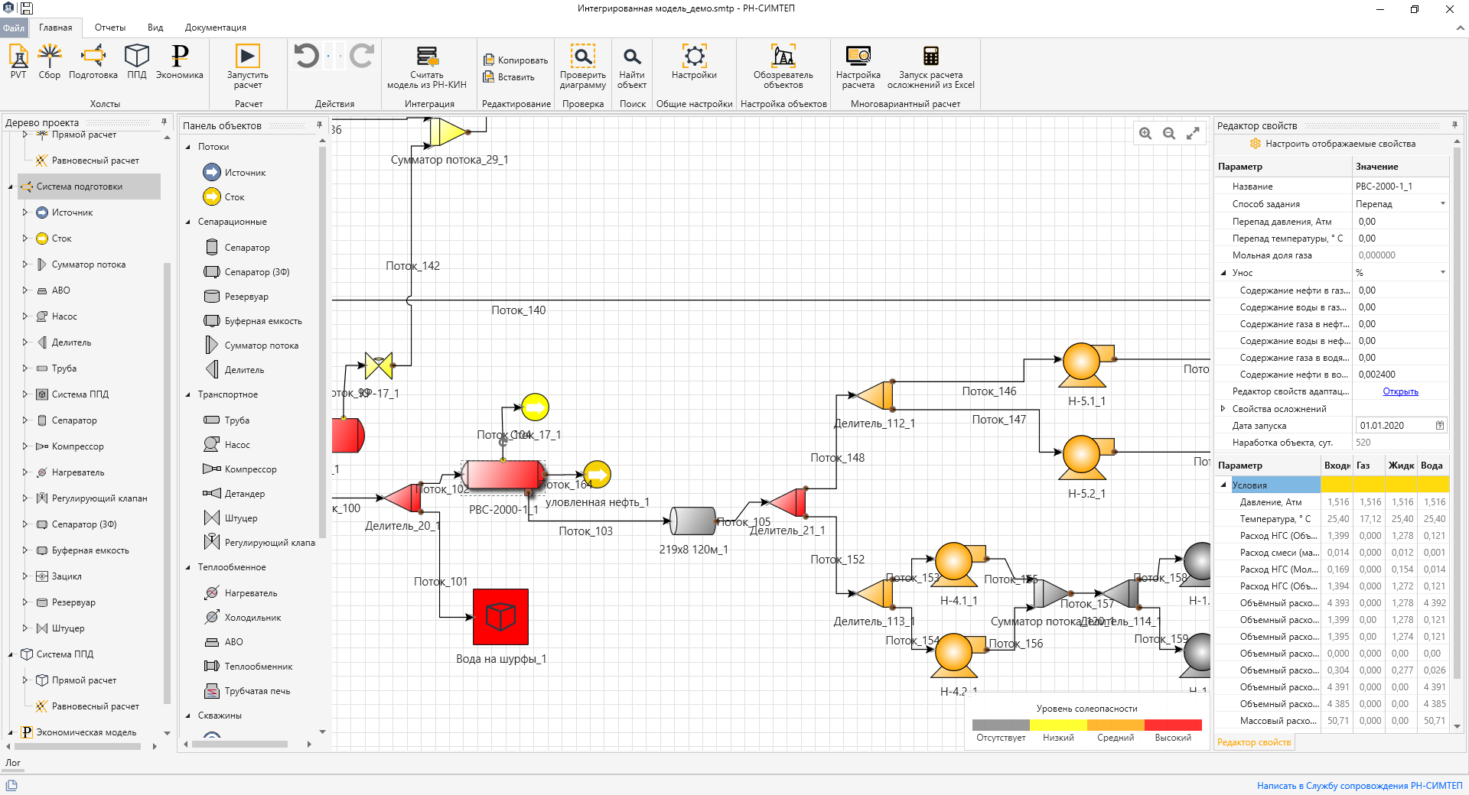Click Редактор свойств bottom tab
The width and height of the screenshot is (1469, 795).
point(1254,742)
